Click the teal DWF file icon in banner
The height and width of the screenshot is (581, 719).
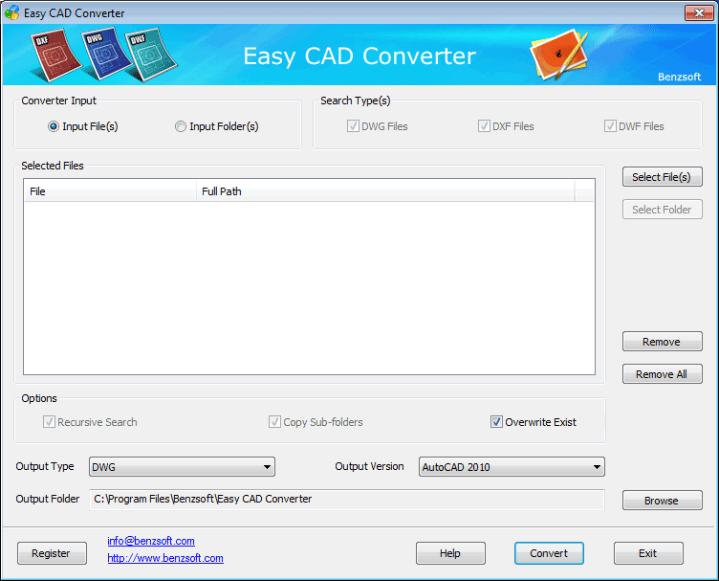coord(151,56)
